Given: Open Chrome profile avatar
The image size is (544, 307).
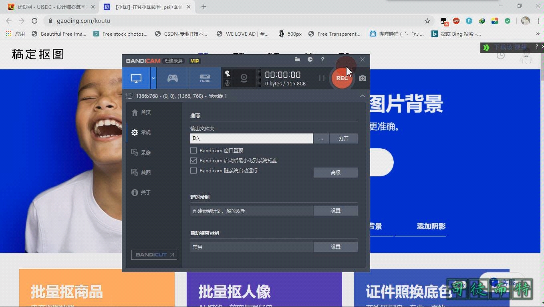Looking at the screenshot, I should tap(526, 21).
